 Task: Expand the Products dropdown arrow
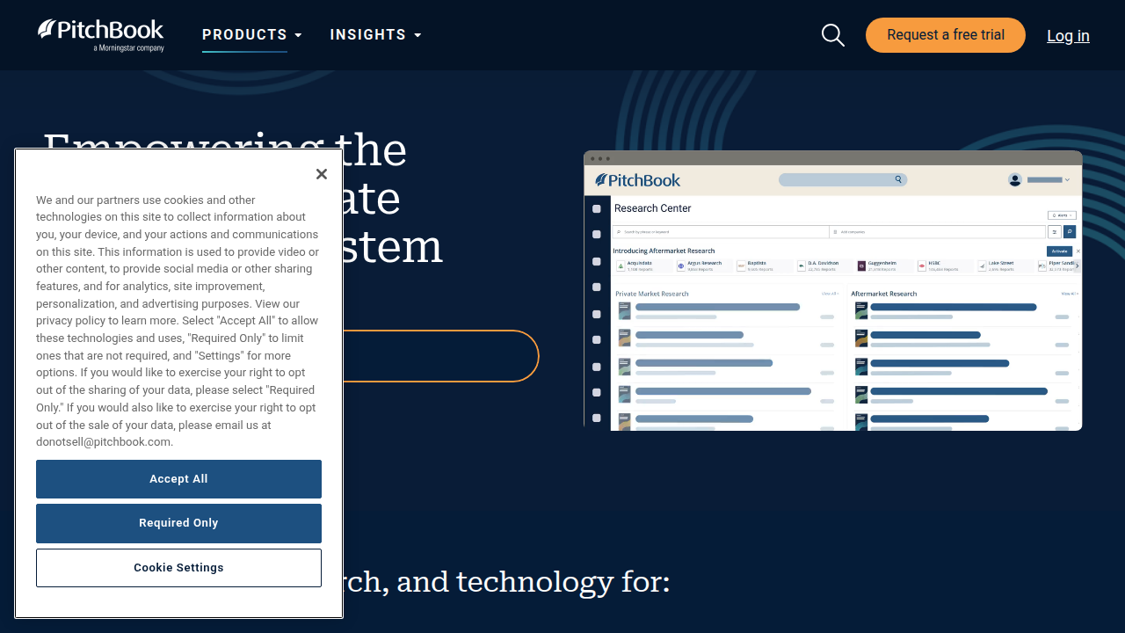pos(299,35)
